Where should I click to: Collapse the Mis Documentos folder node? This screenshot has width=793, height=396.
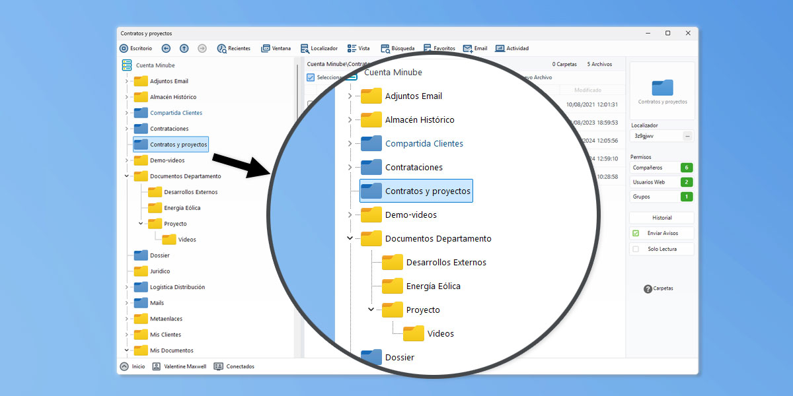tap(126, 350)
